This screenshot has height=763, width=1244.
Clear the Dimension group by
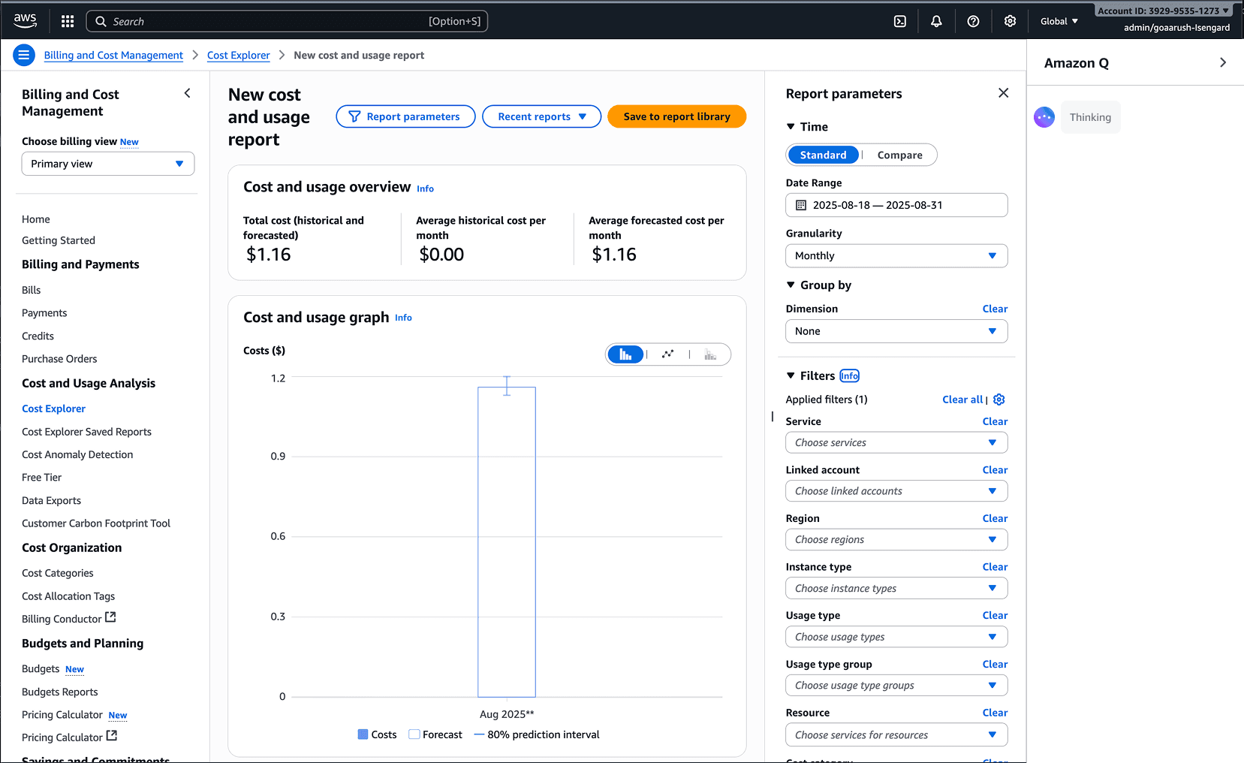995,309
